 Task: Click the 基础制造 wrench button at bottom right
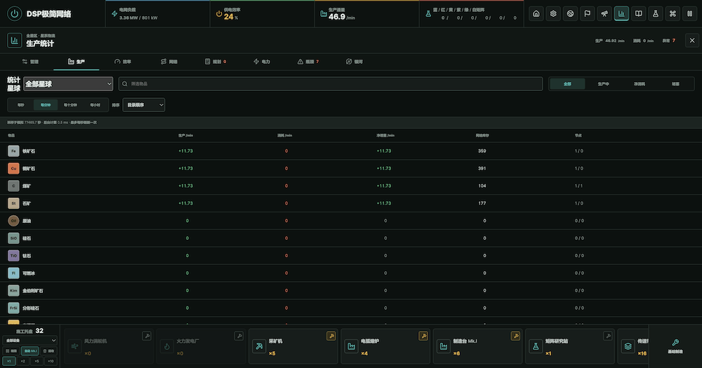pos(675,346)
